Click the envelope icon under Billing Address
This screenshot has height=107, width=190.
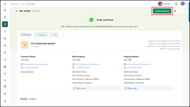tap(73, 64)
